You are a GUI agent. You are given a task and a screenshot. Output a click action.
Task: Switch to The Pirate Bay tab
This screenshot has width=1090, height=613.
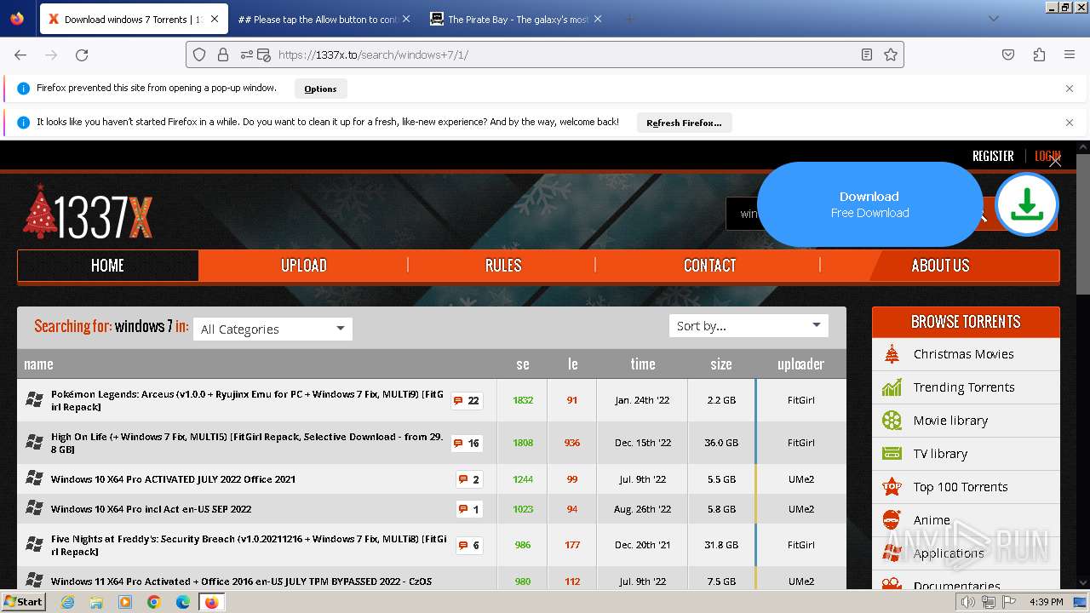(516, 19)
